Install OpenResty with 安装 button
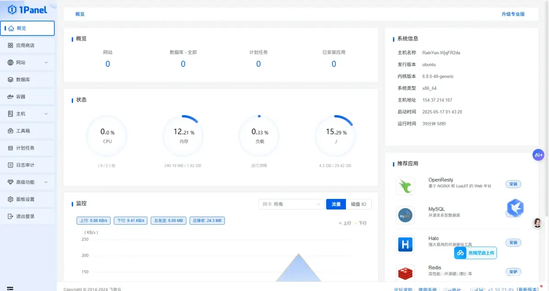This screenshot has width=549, height=291. 513,184
